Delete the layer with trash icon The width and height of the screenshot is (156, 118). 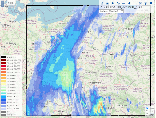coord(146,3)
